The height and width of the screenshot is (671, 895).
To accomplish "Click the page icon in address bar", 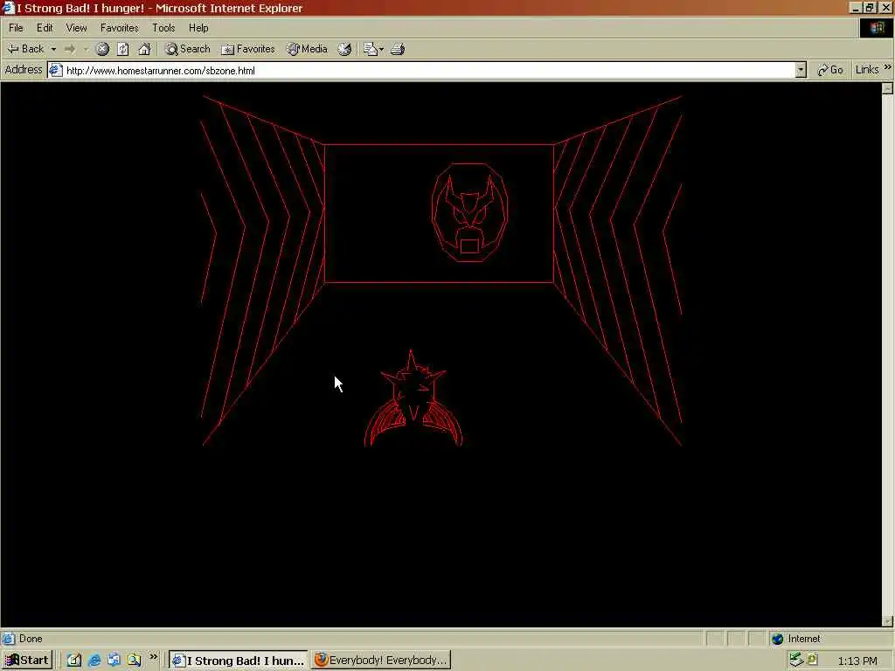I will tap(55, 70).
